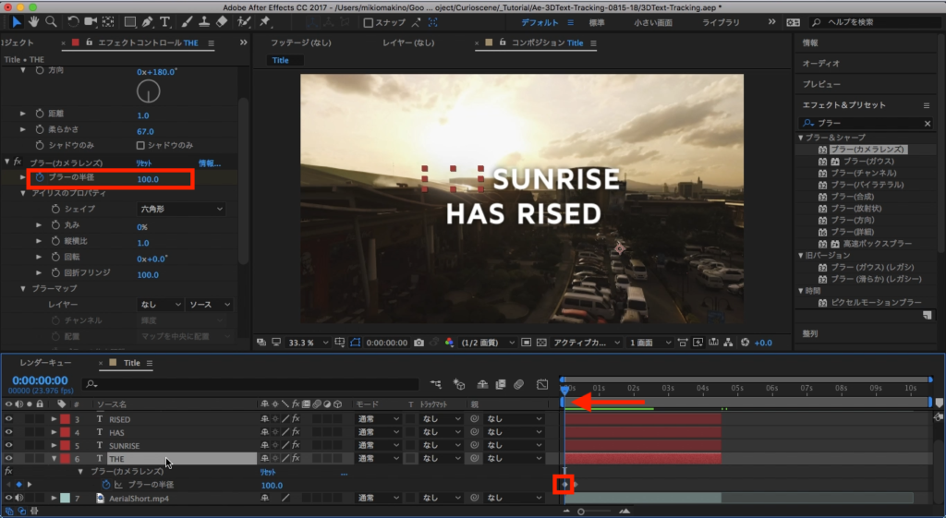Click the stopwatch for ブラーの半径 in timeline
The image size is (946, 518).
(106, 485)
